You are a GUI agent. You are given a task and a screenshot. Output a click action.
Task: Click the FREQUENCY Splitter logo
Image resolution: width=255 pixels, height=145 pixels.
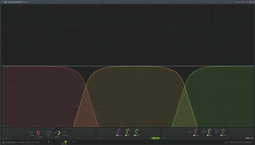pos(239,142)
